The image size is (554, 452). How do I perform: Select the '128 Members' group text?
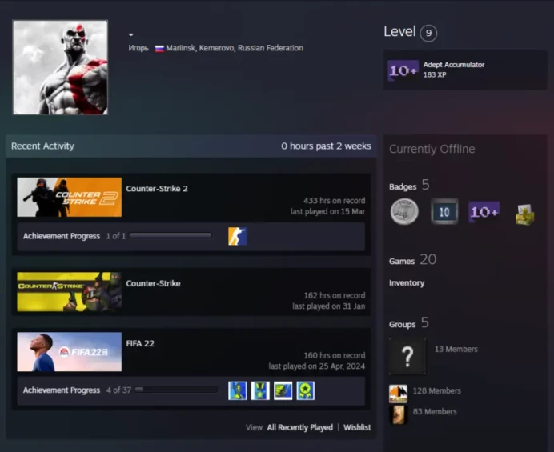click(436, 391)
